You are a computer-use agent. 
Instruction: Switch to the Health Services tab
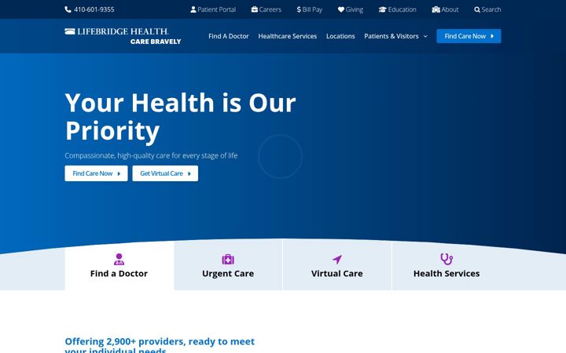click(x=447, y=265)
